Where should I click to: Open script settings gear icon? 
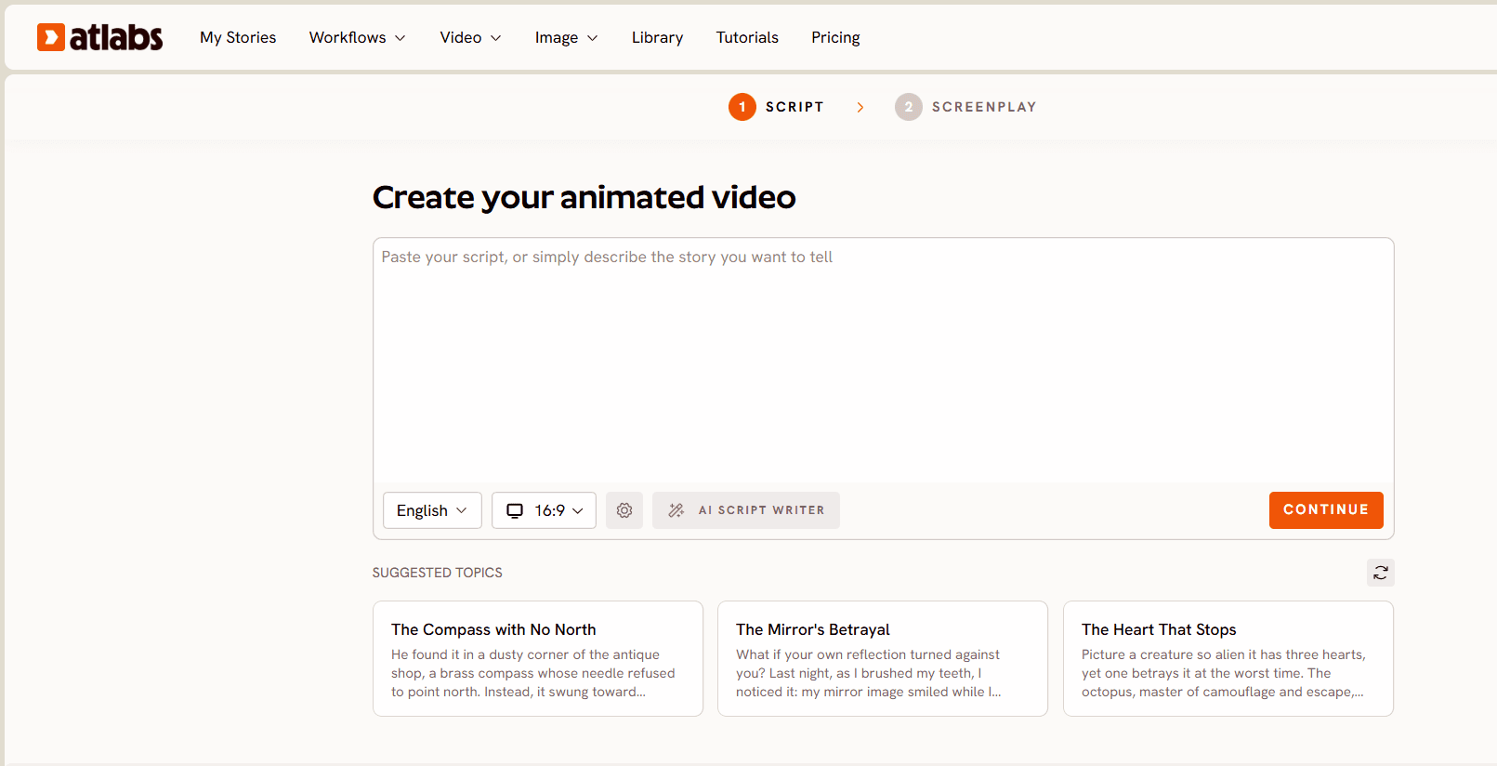tap(624, 510)
